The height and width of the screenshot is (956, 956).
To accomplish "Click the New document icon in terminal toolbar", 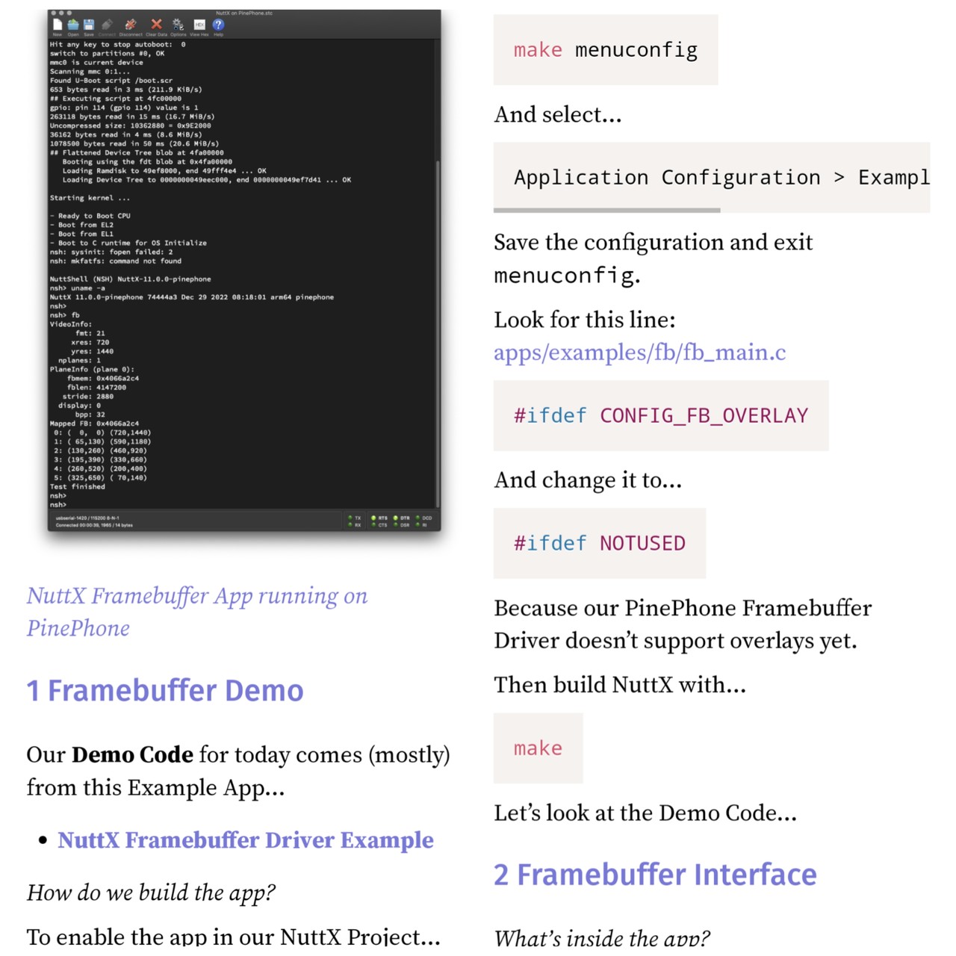I will pyautogui.click(x=58, y=25).
